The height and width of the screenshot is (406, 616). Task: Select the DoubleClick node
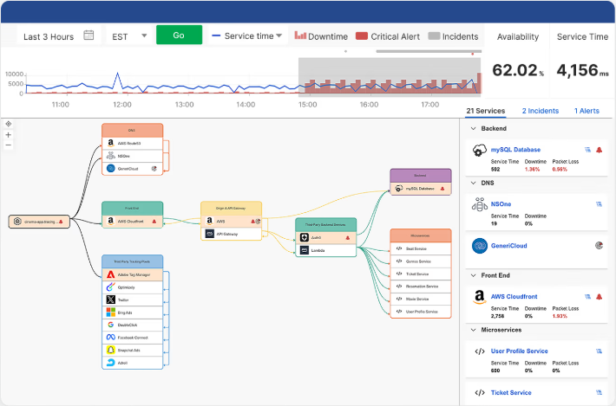(x=133, y=325)
